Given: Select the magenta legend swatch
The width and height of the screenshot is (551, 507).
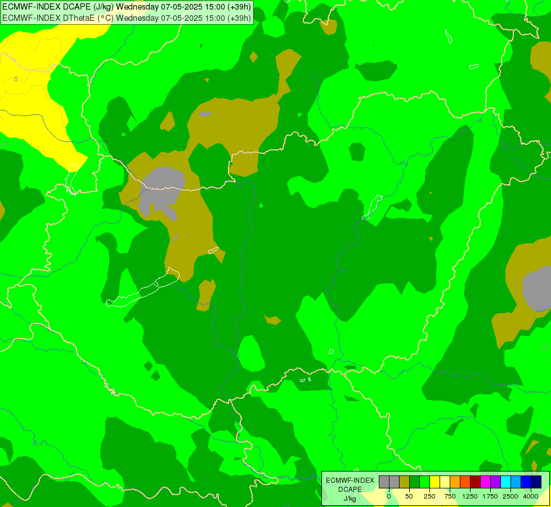Looking at the screenshot, I should 485,482.
